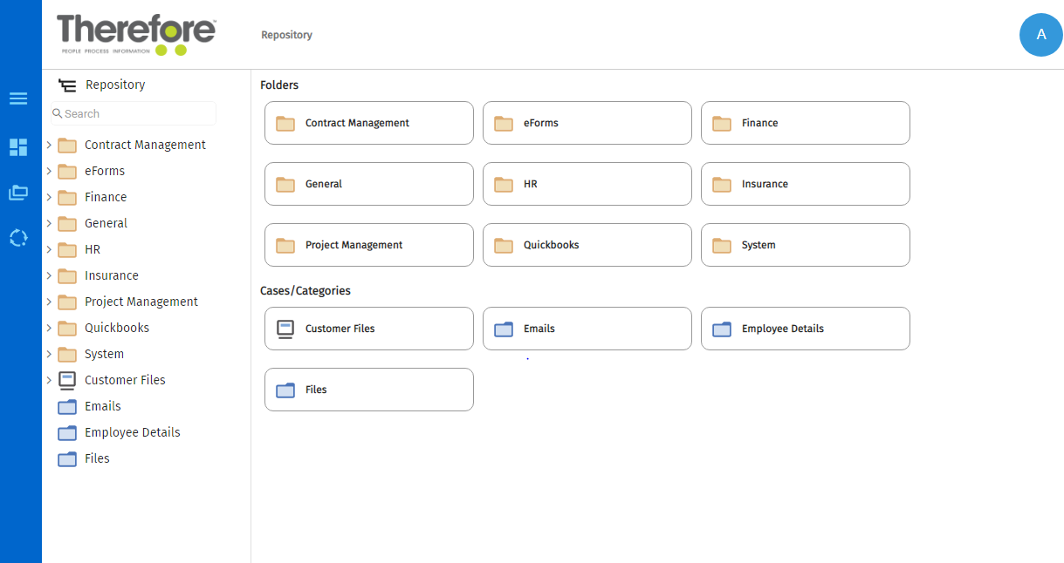Image resolution: width=1064 pixels, height=563 pixels.
Task: Select Employee Details in the tree
Action: point(132,432)
